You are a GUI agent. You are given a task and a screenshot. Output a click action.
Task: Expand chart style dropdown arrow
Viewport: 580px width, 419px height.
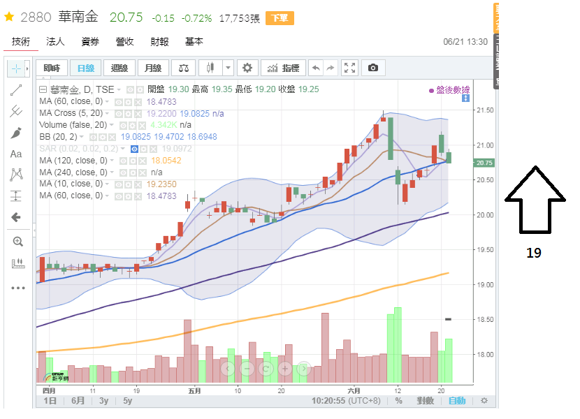click(228, 68)
